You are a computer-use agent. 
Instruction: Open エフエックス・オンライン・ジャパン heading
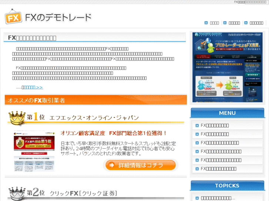click(94, 118)
